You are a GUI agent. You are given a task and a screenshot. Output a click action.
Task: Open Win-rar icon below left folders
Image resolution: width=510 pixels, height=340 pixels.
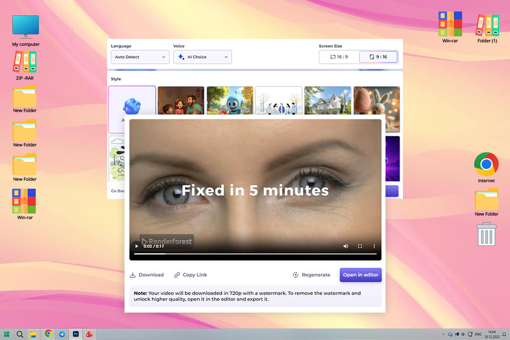pos(25,204)
